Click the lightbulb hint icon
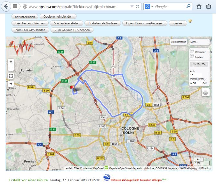Viewport: 216px width, 185px height. [190, 21]
